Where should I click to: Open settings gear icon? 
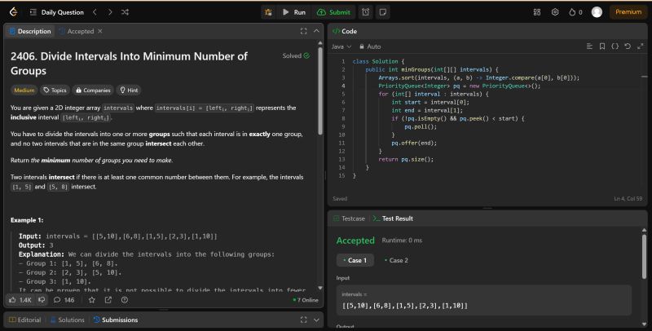pos(555,12)
